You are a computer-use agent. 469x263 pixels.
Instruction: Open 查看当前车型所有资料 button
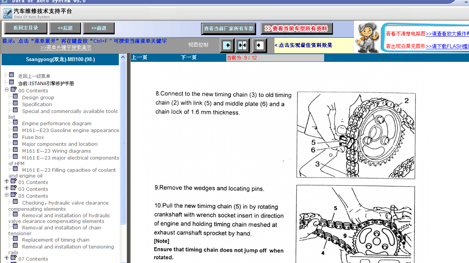pos(297,29)
